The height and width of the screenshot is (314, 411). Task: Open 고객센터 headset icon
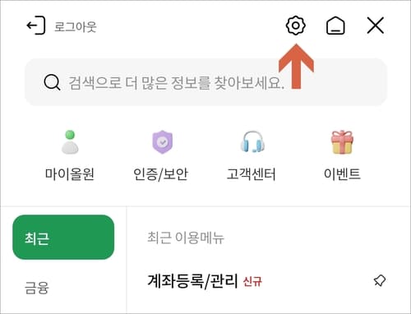[252, 142]
